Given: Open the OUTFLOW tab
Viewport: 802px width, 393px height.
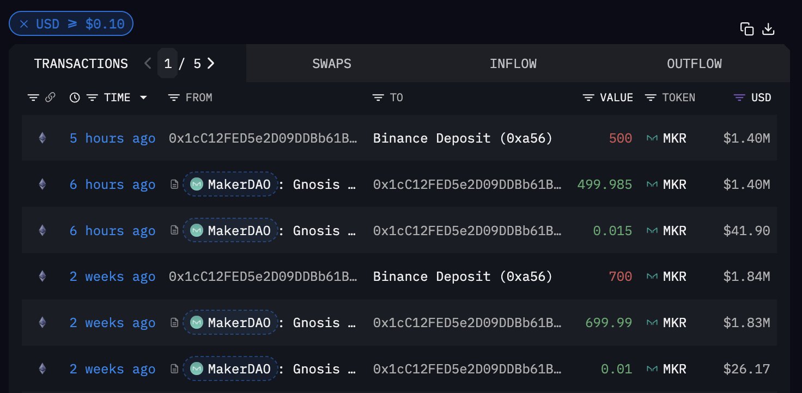Looking at the screenshot, I should (x=694, y=64).
